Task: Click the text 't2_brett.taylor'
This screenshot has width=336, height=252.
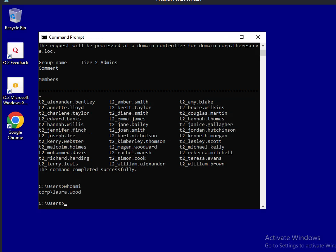Action: coord(130,108)
